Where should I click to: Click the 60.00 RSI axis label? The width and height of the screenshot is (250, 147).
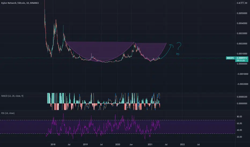point(239,123)
